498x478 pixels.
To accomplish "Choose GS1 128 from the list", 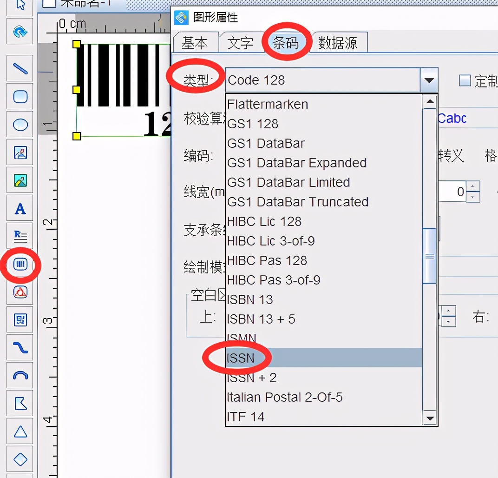I will click(x=324, y=124).
